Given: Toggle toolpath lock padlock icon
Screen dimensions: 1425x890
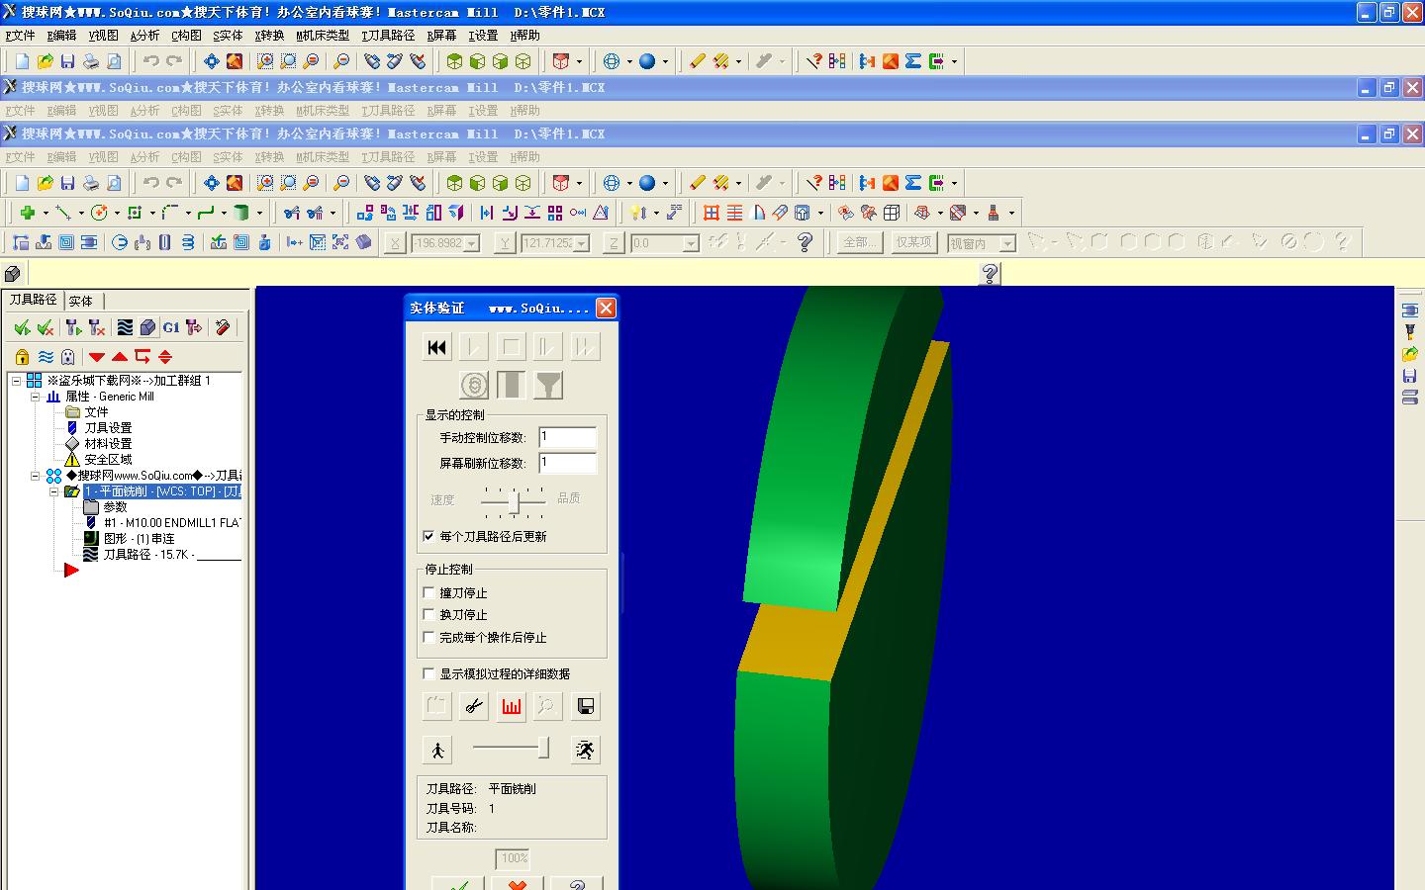Looking at the screenshot, I should coord(22,357).
